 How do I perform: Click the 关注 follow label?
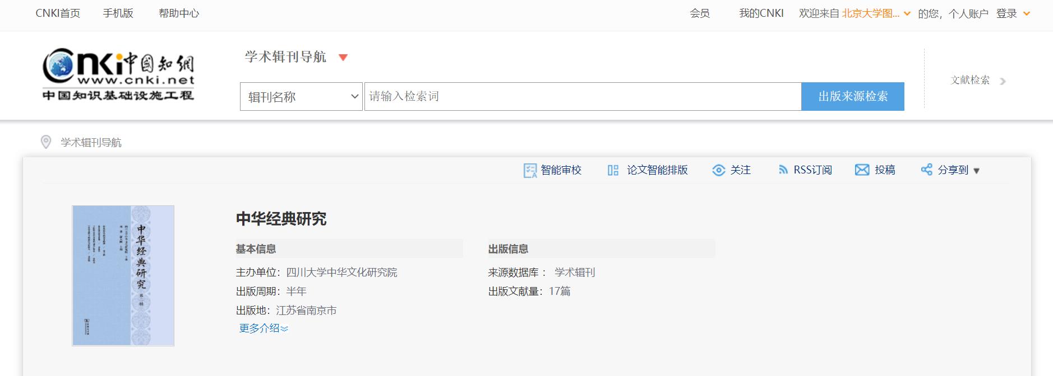point(741,170)
